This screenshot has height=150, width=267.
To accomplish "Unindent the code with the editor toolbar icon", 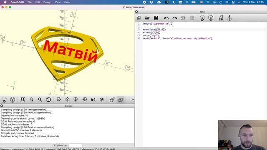I will pos(183,18).
